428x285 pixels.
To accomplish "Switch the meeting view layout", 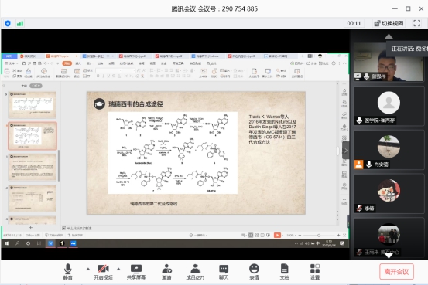I will [389, 23].
